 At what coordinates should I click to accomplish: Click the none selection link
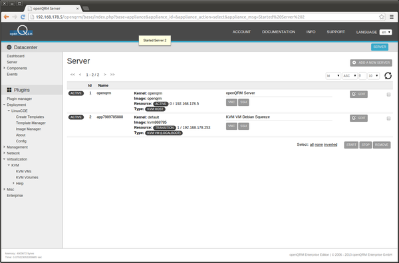click(x=319, y=144)
